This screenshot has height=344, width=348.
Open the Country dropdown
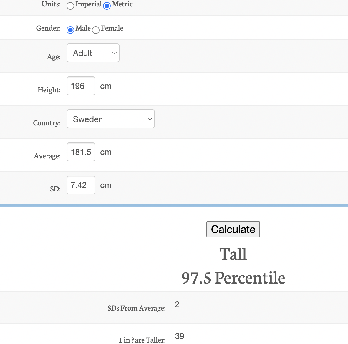coord(110,119)
